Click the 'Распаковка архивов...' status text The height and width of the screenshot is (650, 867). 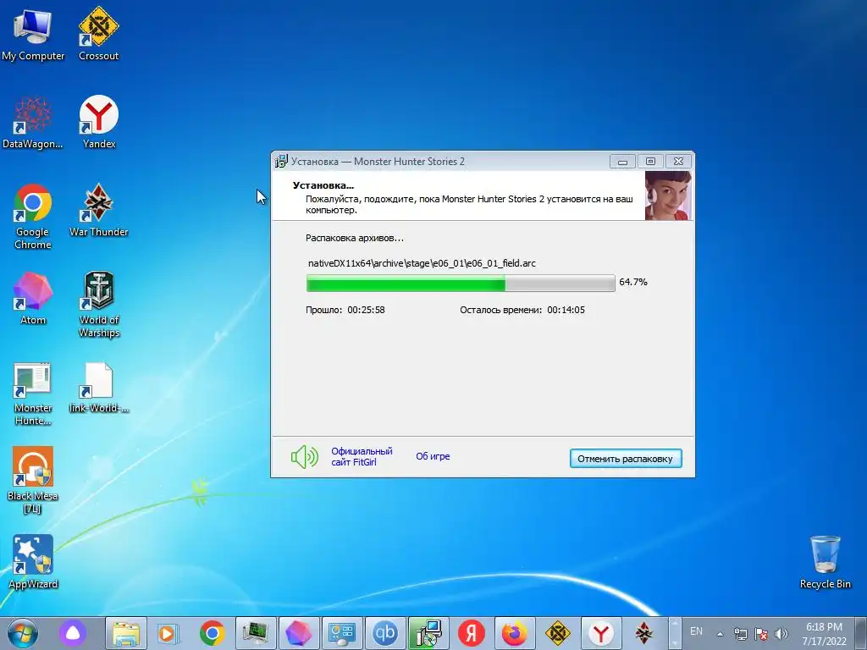[355, 238]
